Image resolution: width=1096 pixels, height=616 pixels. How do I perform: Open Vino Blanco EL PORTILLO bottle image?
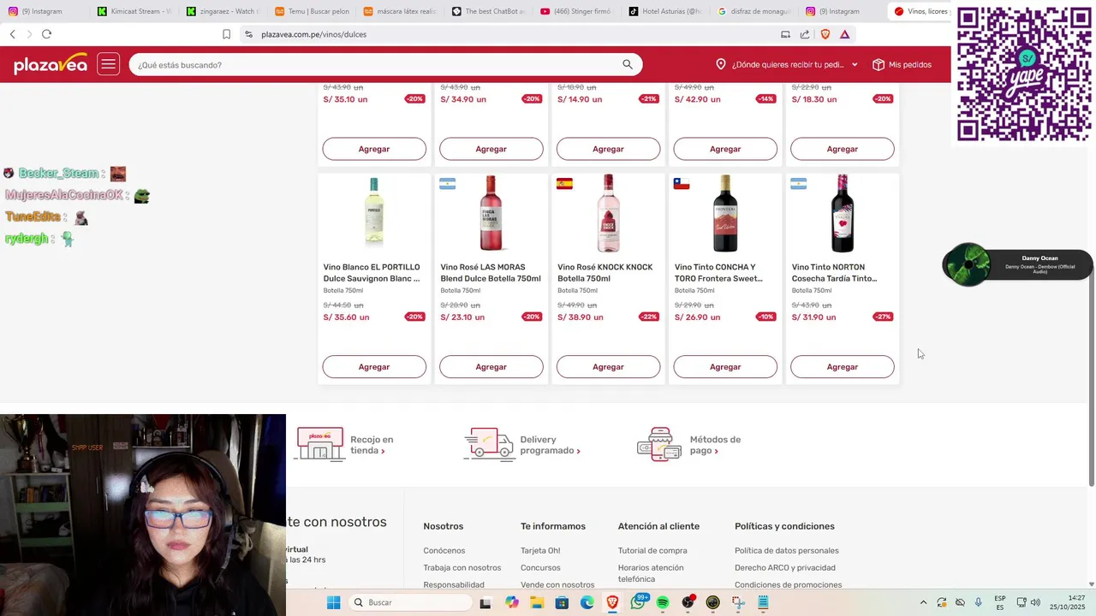(374, 214)
